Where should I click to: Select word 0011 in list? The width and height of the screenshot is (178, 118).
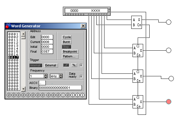14,40
